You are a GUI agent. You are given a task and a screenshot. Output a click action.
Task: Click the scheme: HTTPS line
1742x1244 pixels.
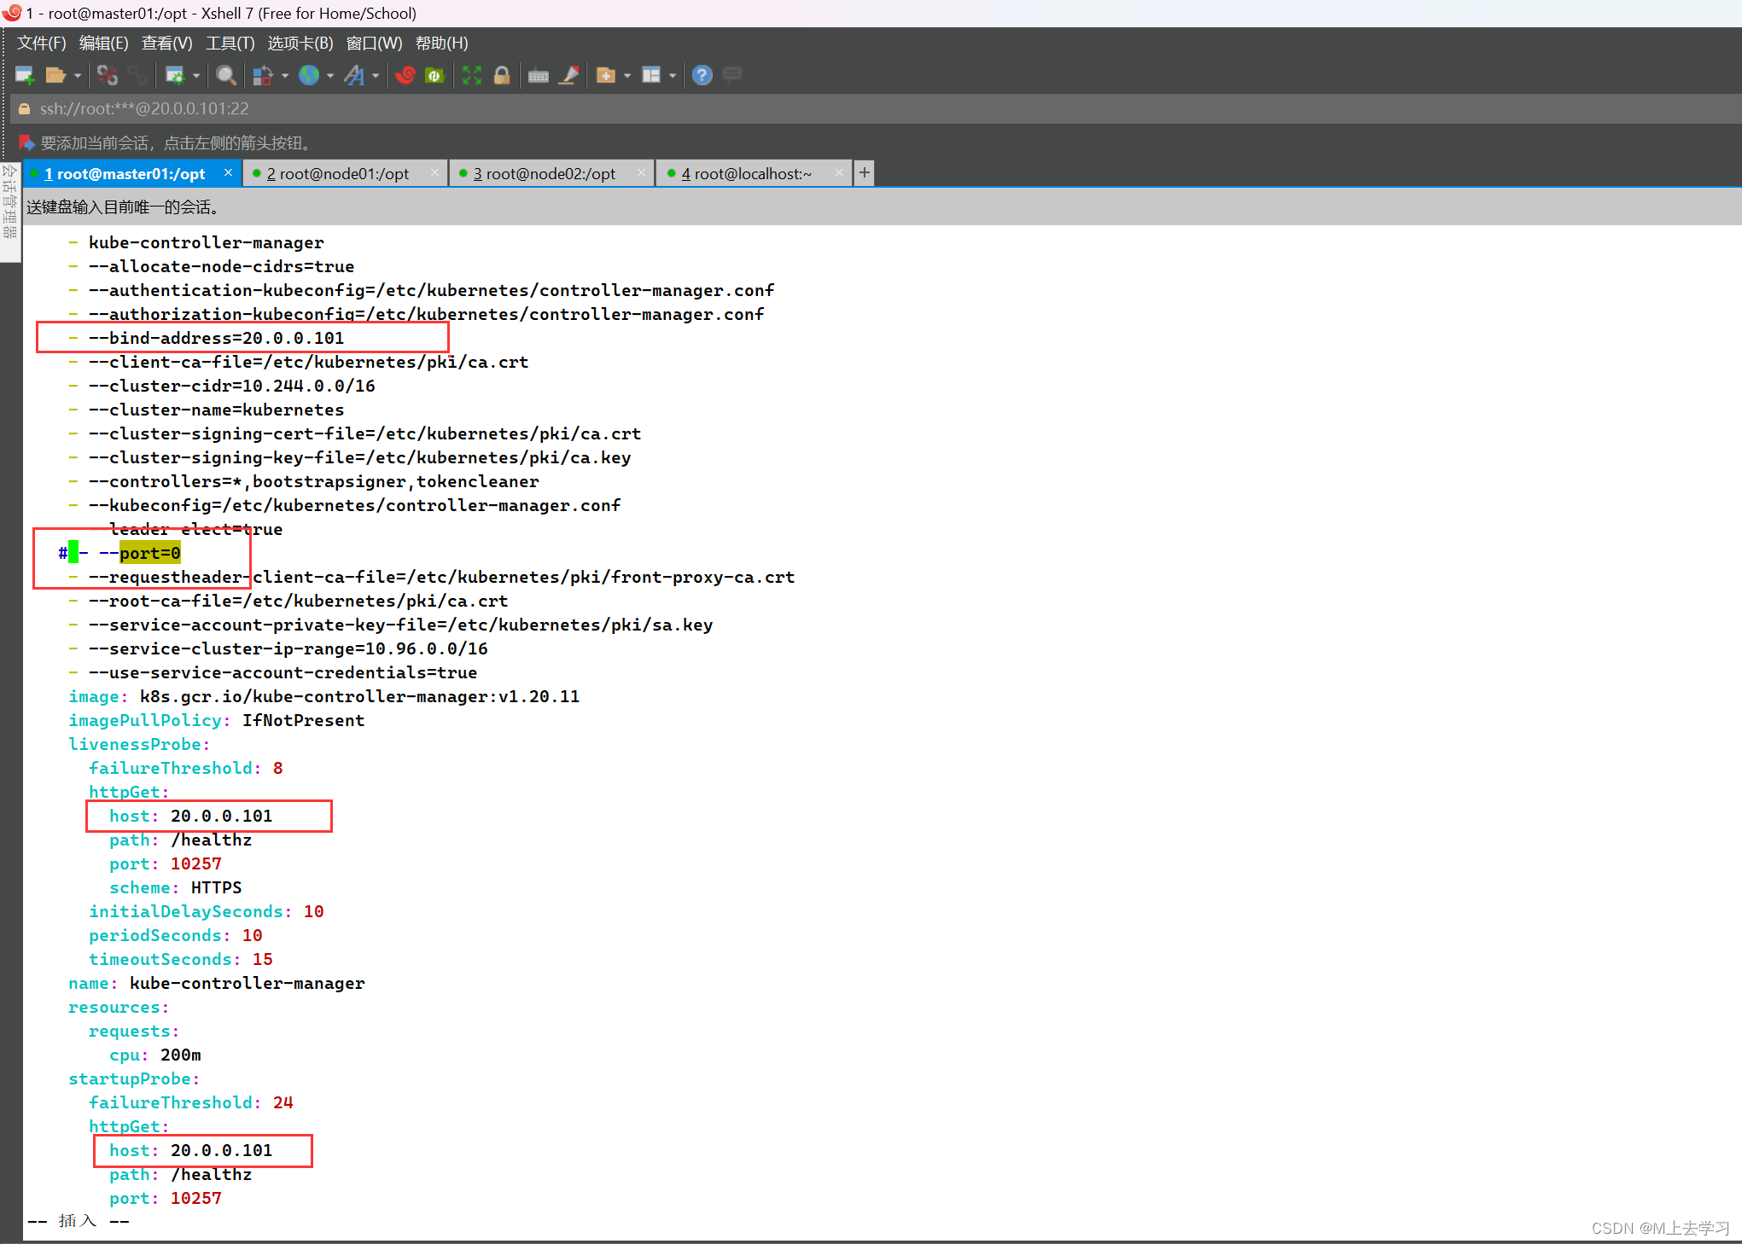[x=175, y=887]
